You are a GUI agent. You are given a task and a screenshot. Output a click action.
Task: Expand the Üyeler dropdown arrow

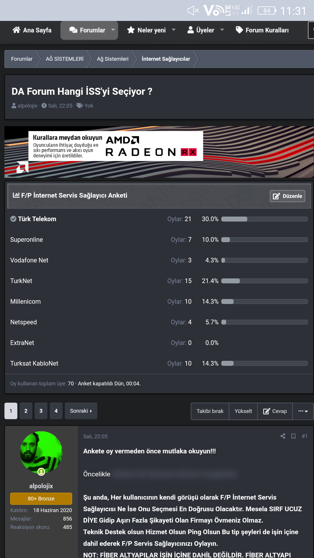click(x=222, y=30)
